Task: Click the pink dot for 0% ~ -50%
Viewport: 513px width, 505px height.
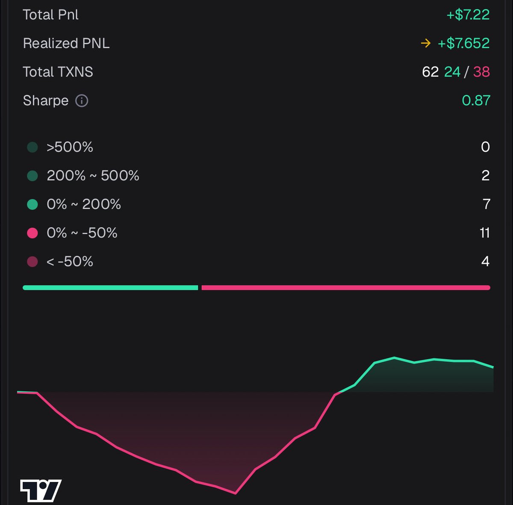Action: (x=32, y=233)
